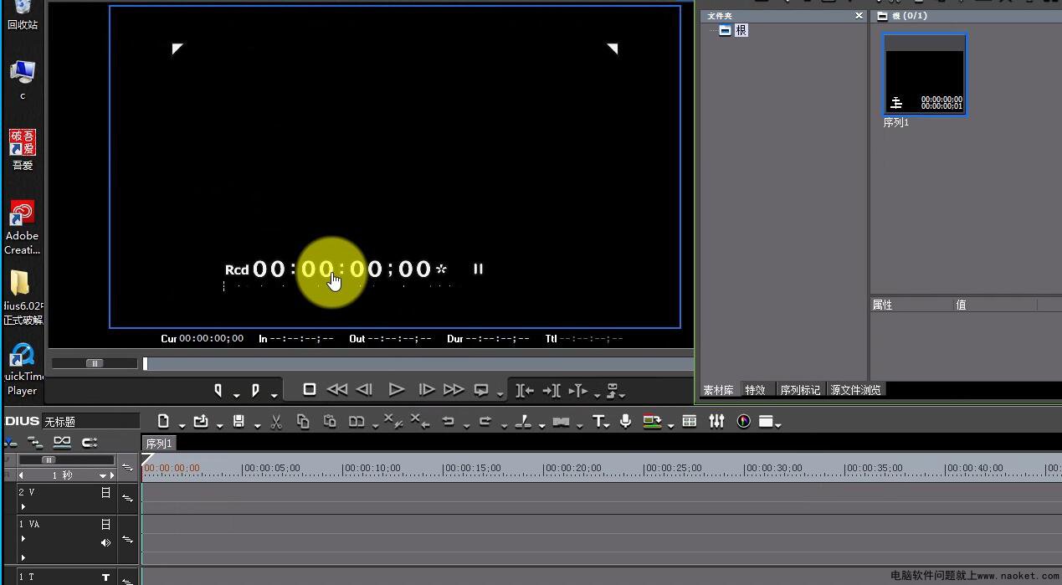Click the Paste icon in timeline toolbar
The height and width of the screenshot is (585, 1062).
[x=330, y=421]
